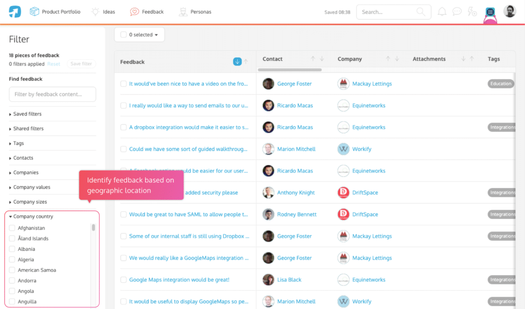
Task: Open 'Some of our internal staff' feedback
Action: tap(189, 236)
